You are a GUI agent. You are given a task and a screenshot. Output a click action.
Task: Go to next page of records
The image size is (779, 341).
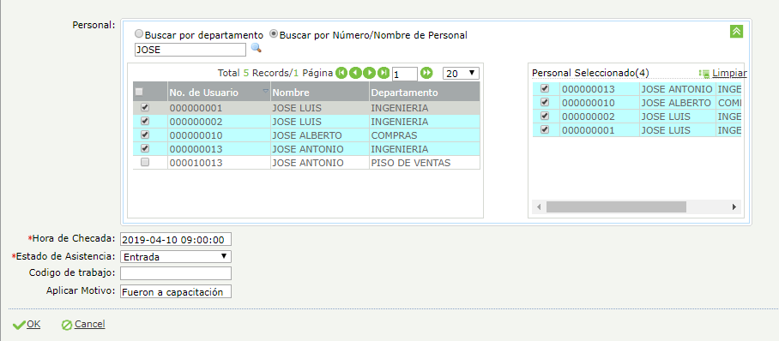point(369,73)
